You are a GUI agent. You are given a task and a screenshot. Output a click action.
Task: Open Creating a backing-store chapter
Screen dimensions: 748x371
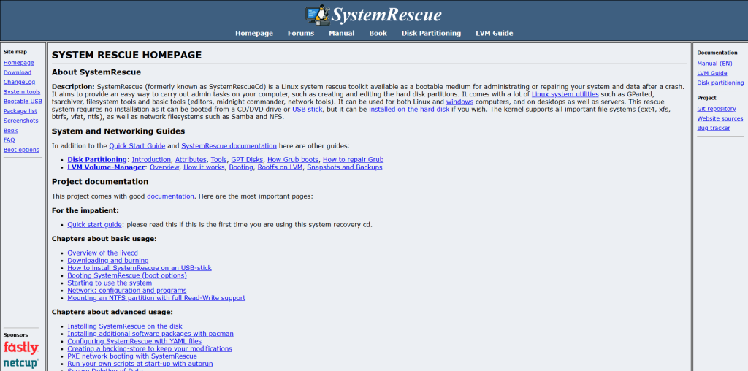coord(149,348)
